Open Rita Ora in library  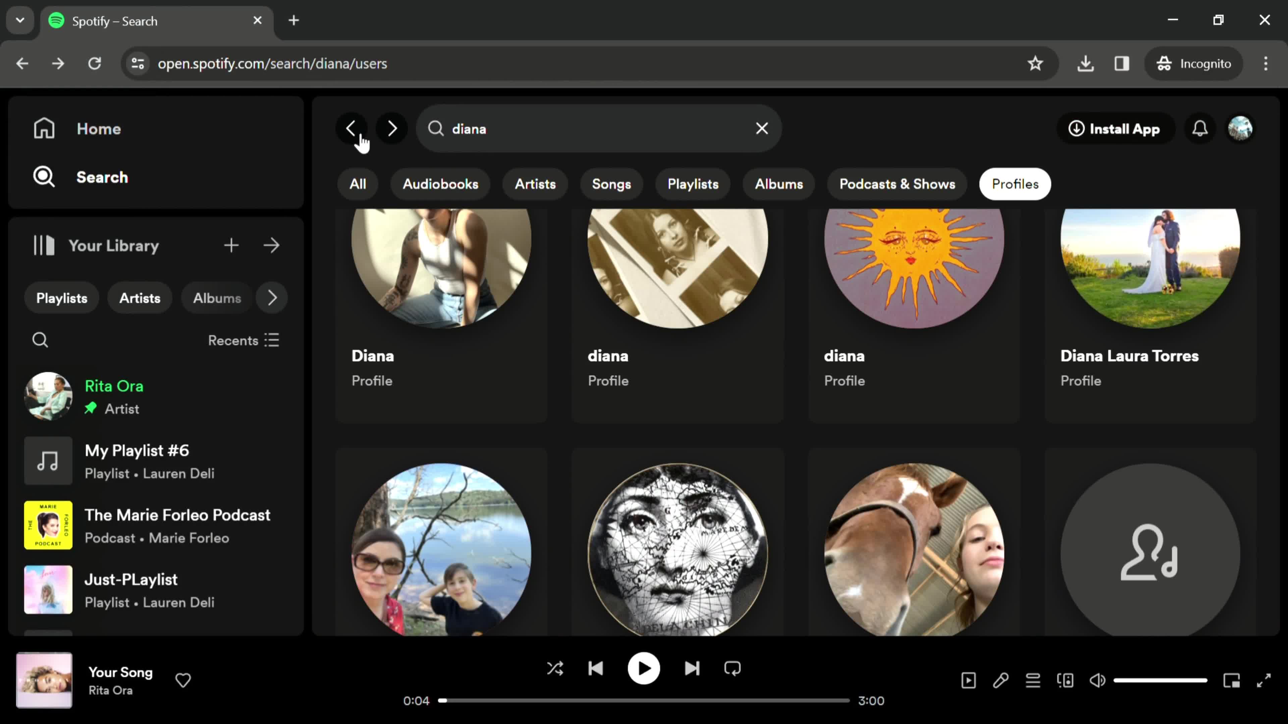(156, 396)
